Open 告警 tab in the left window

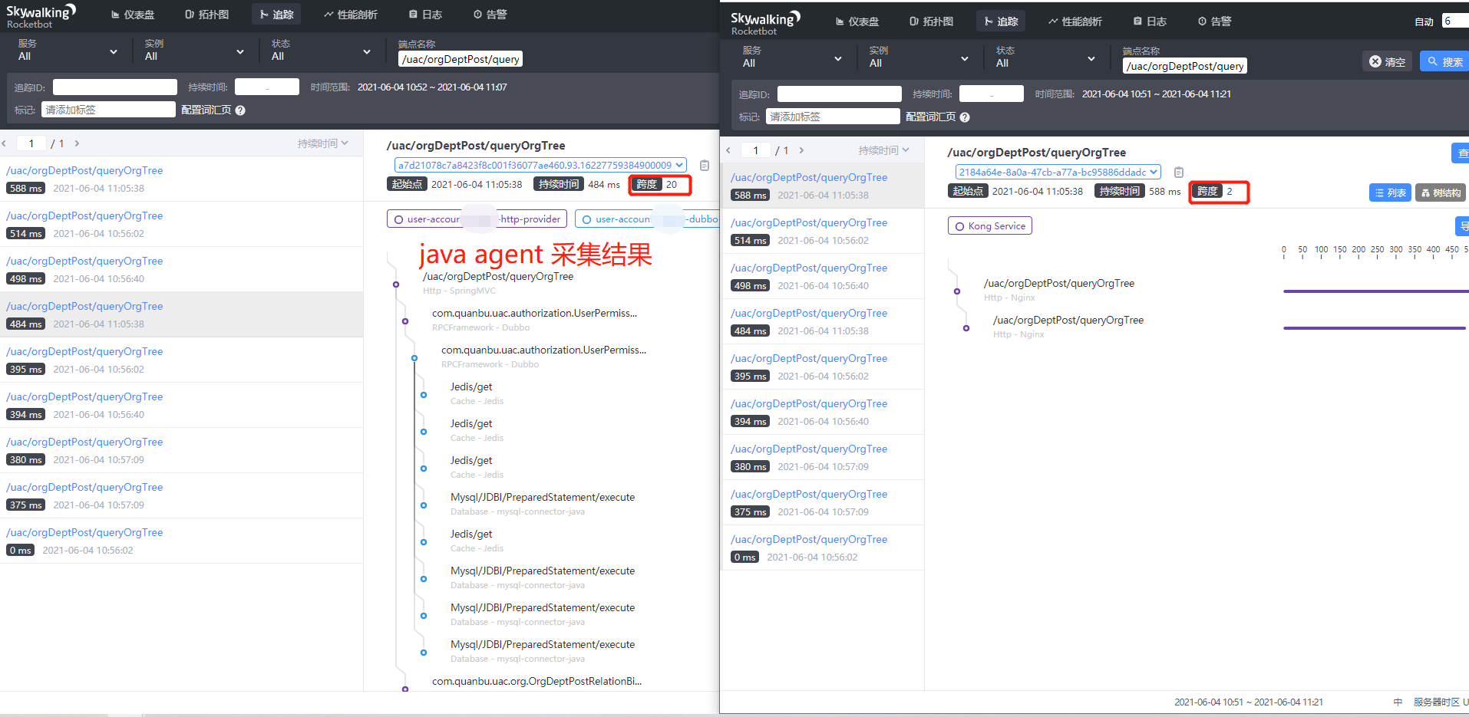pos(490,15)
